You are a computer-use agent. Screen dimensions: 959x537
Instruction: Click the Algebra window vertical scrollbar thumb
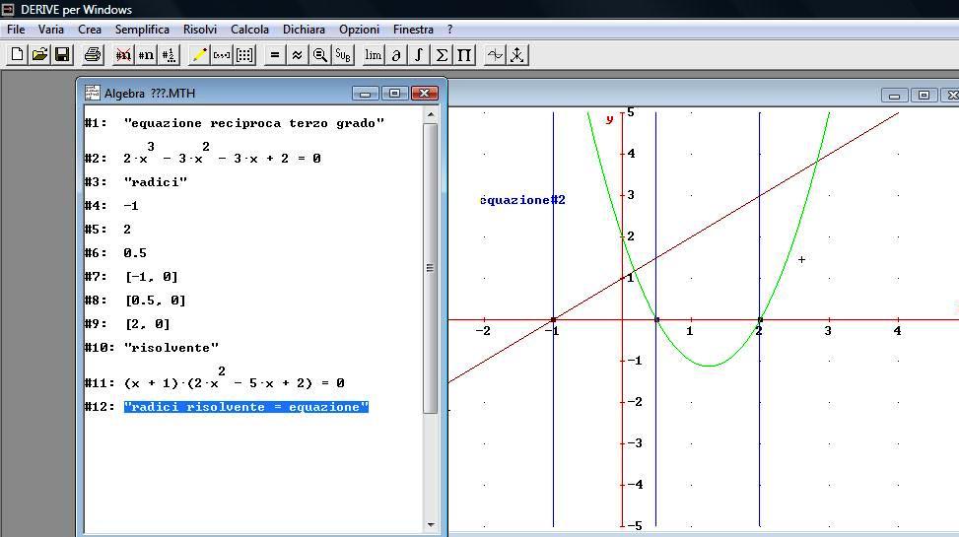coord(430,268)
